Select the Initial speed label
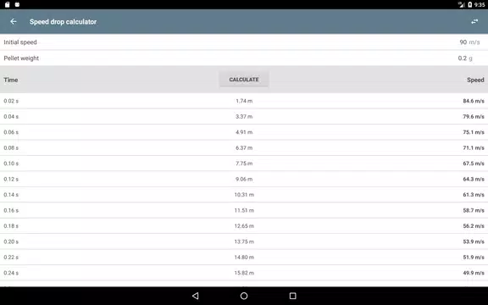Screen dimensions: 488x305 pyautogui.click(x=20, y=42)
